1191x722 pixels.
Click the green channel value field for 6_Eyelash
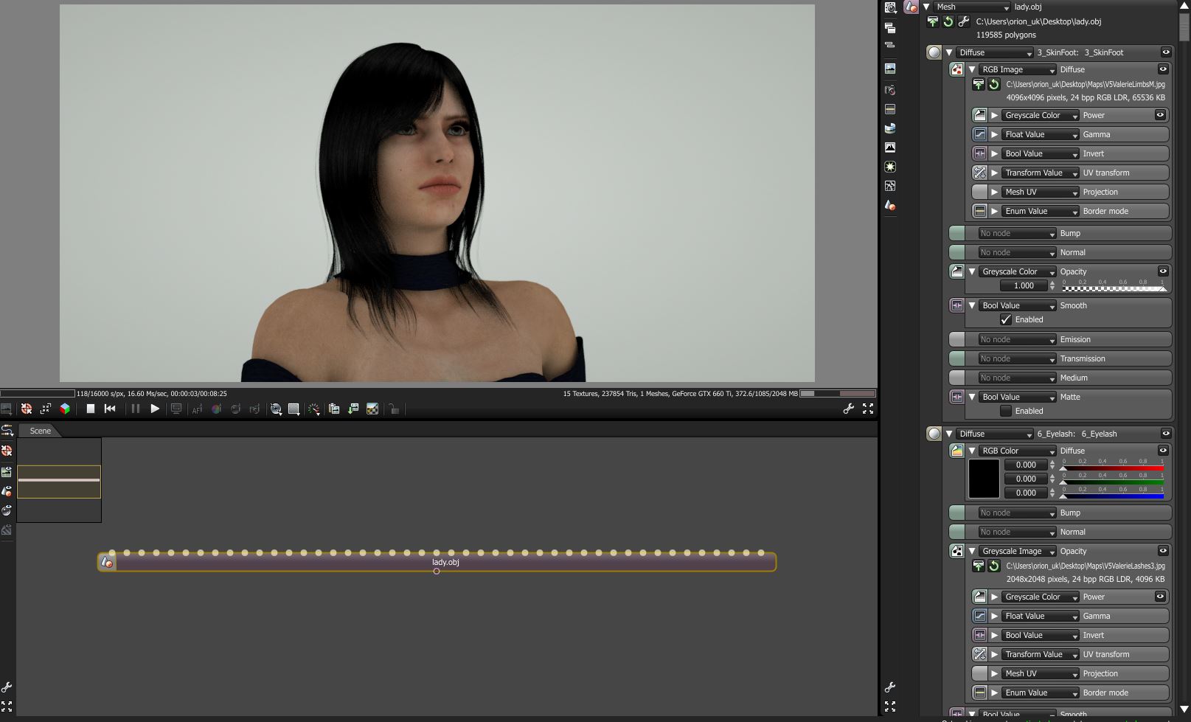(x=1027, y=479)
